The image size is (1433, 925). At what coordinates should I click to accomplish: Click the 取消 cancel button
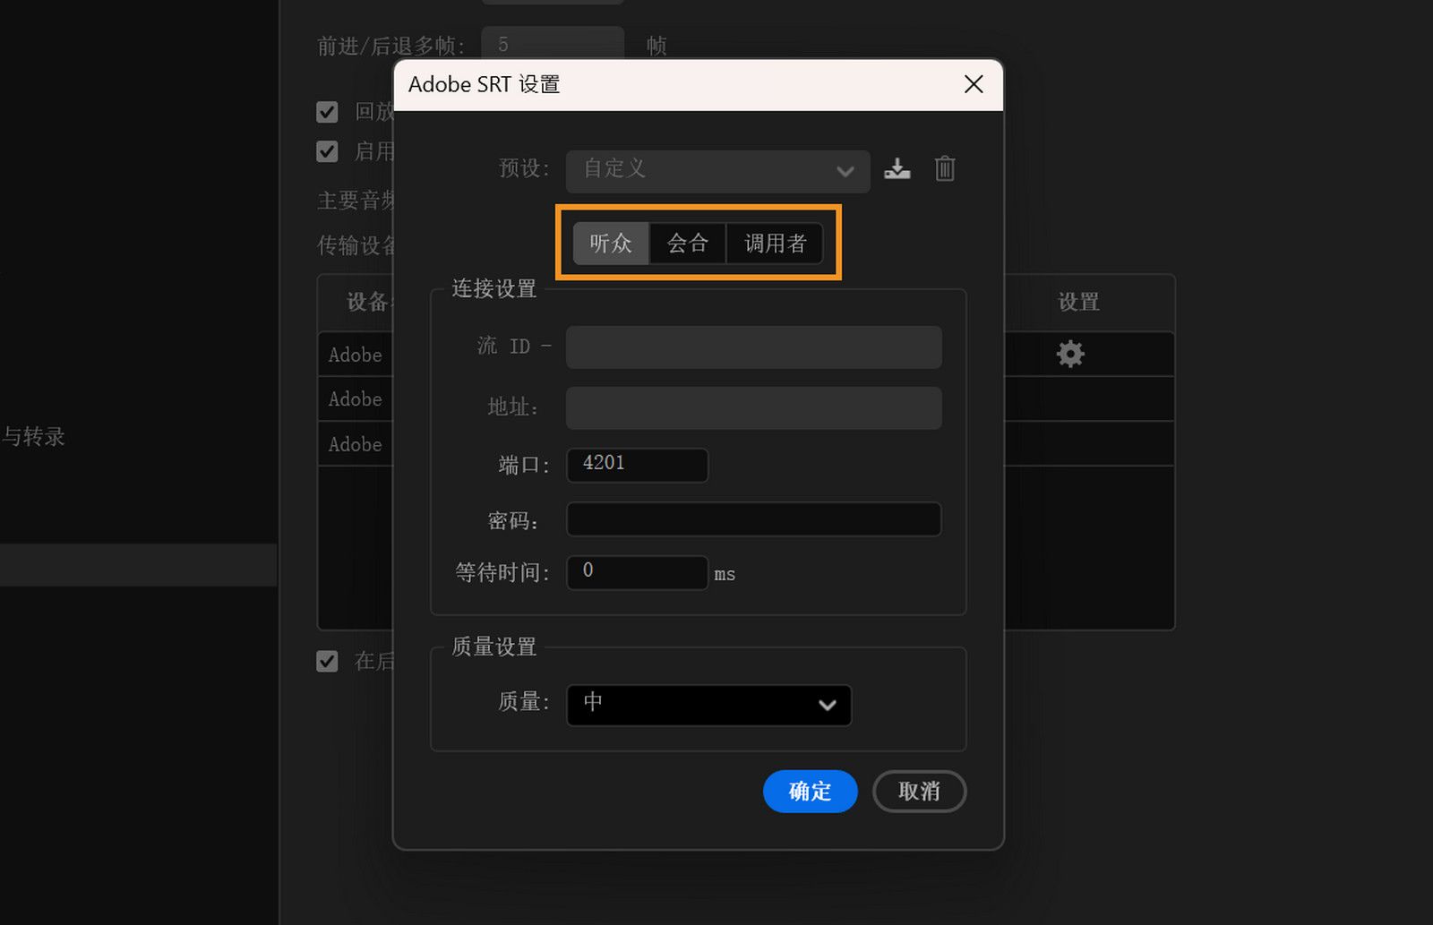[x=919, y=791]
